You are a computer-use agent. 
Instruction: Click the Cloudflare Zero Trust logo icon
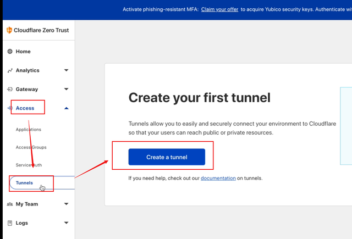coord(9,30)
